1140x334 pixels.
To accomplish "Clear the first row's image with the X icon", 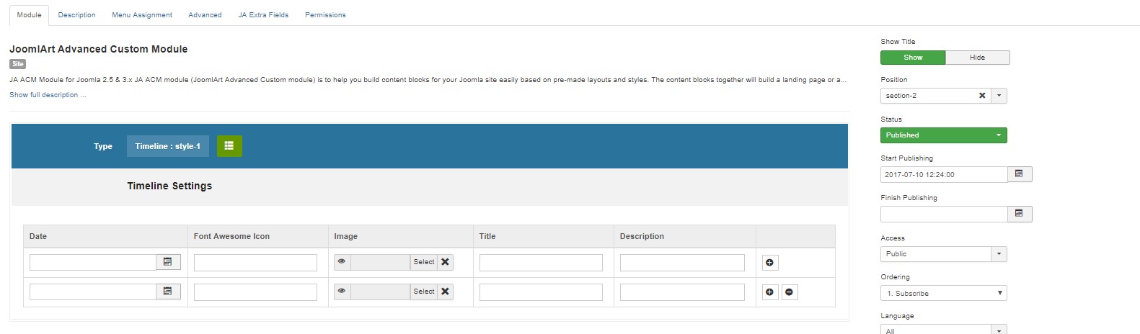I will pos(445,262).
